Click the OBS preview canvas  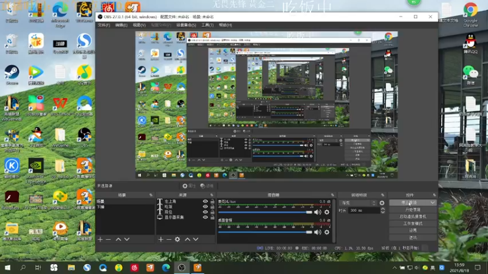click(267, 105)
